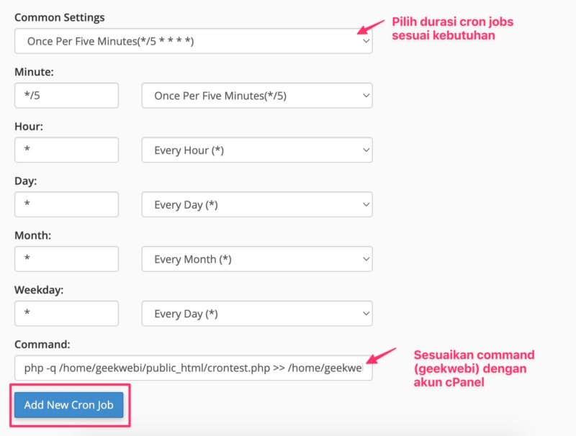Image resolution: width=576 pixels, height=436 pixels.
Task: Click inside the Minute input field
Action: click(x=66, y=95)
